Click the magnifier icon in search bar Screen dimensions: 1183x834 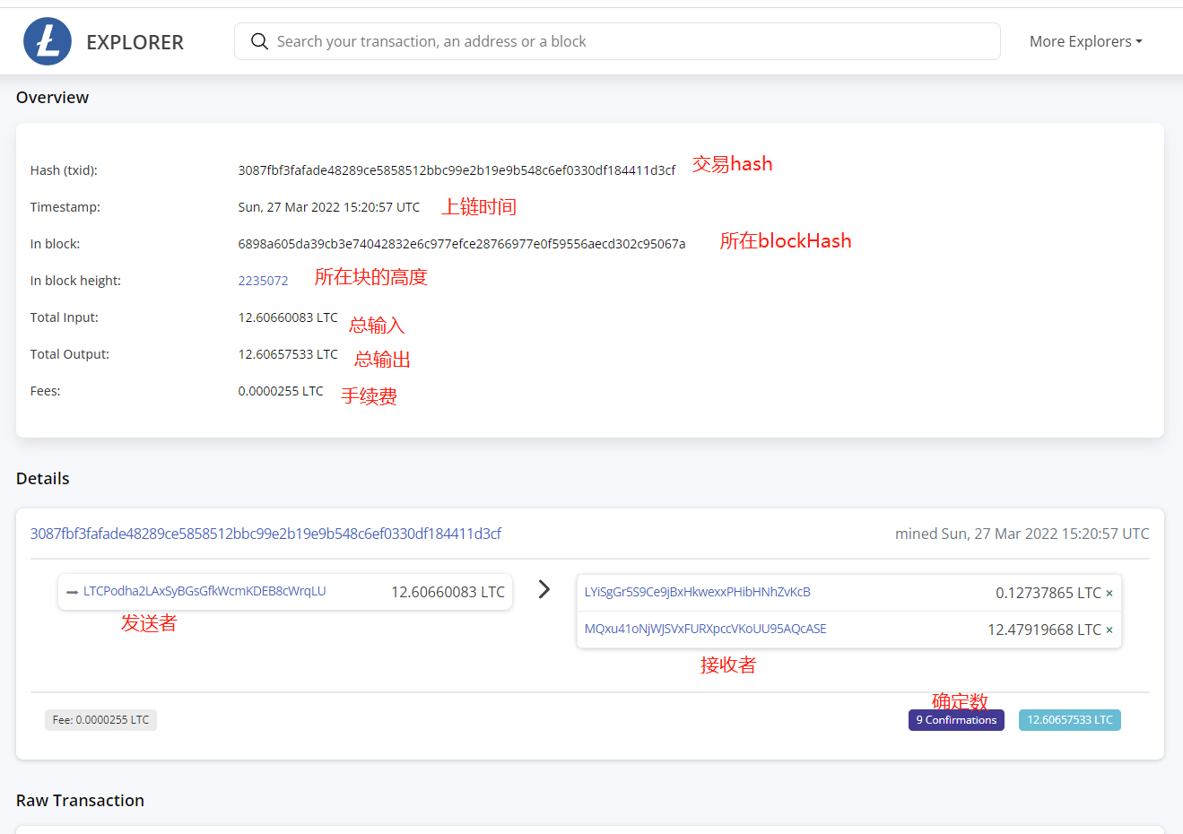click(x=259, y=41)
